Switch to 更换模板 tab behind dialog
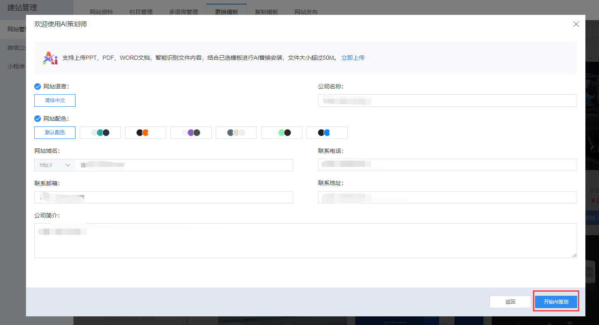The width and height of the screenshot is (599, 325). [226, 12]
